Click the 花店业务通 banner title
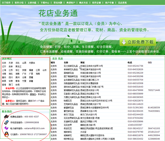Image resolution: width=165 pixels, height=141 pixels. click(58, 13)
